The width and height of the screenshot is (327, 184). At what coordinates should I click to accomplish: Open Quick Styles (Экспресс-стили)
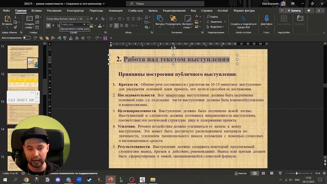[x=188, y=21]
